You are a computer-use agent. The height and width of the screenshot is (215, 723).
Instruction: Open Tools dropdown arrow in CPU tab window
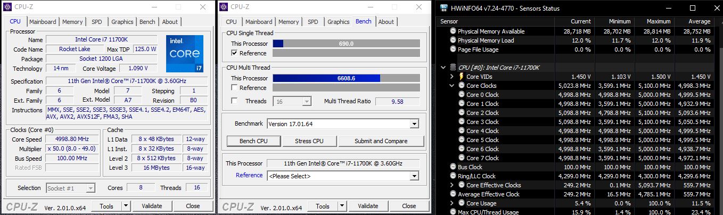(126, 206)
